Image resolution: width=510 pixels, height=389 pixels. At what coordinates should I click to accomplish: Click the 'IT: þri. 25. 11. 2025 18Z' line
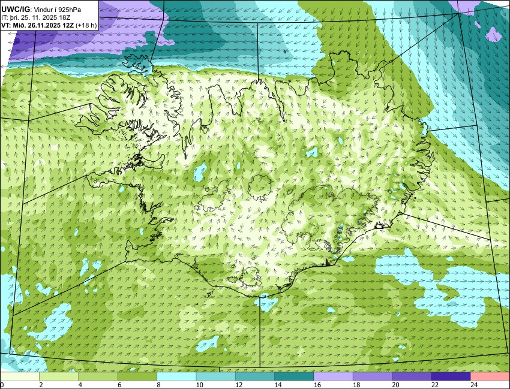(36, 18)
